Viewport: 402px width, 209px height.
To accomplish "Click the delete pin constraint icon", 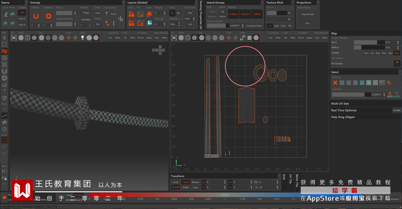I will [107, 23].
